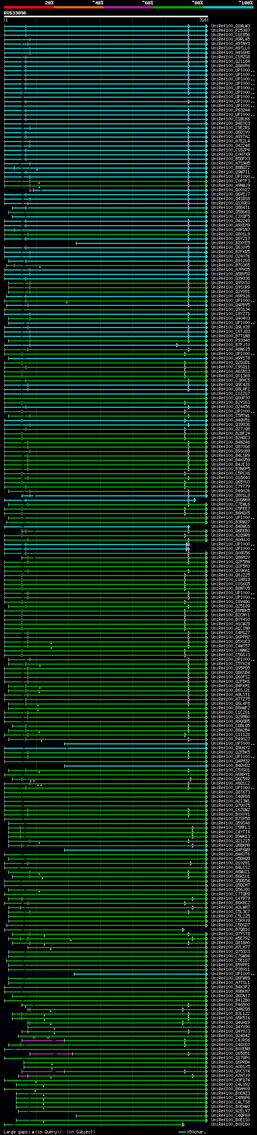Open hit UniRef100_A9RL45
The height and width of the screenshot is (1135, 257).
coord(230,39)
